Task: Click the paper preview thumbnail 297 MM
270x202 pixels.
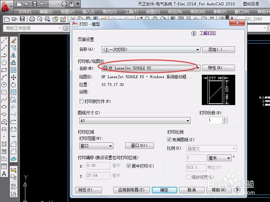Action: 218,90
